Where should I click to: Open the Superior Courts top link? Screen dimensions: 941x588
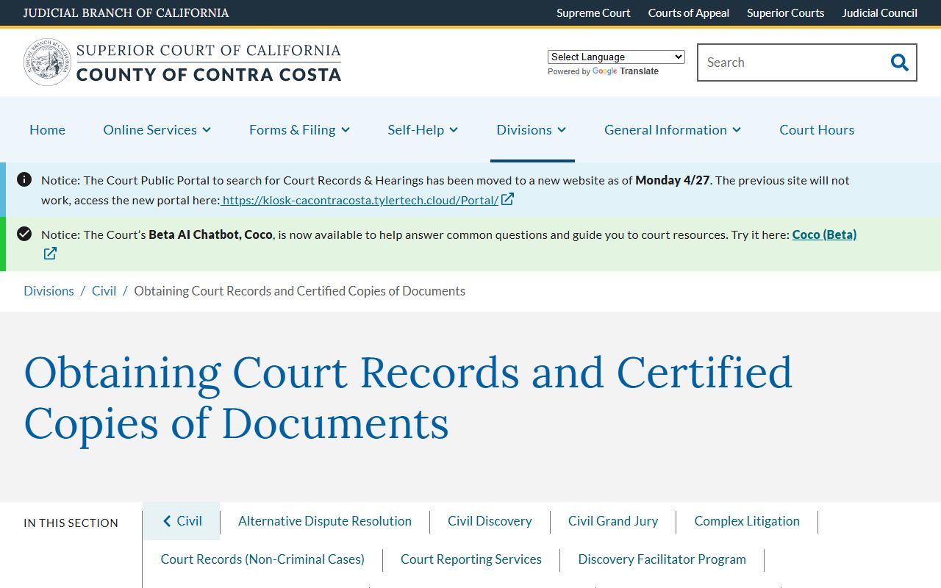786,13
